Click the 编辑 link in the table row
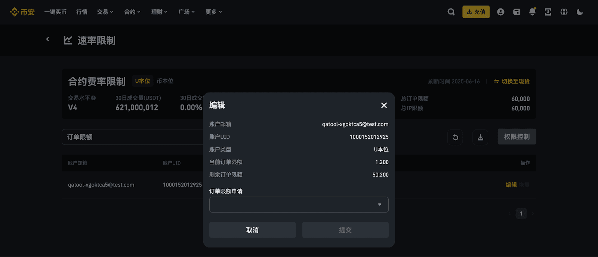 pyautogui.click(x=511, y=185)
